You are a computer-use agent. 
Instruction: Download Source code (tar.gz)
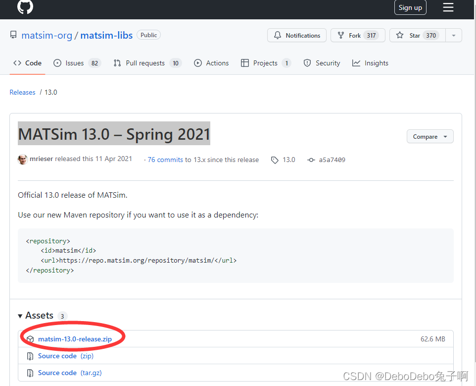click(70, 373)
